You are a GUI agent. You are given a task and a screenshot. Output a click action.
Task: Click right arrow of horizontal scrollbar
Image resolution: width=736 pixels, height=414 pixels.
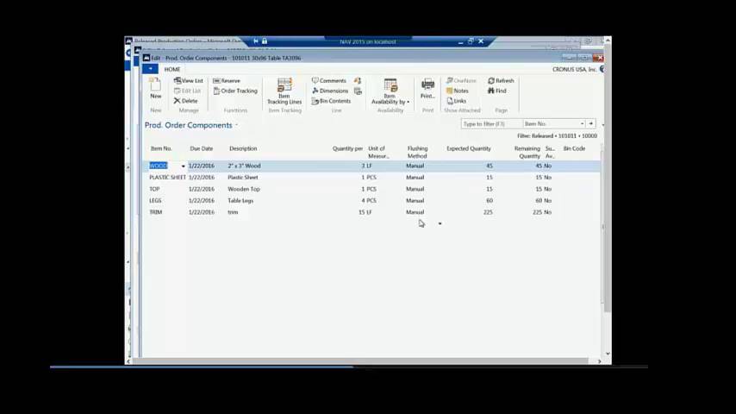pyautogui.click(x=599, y=361)
